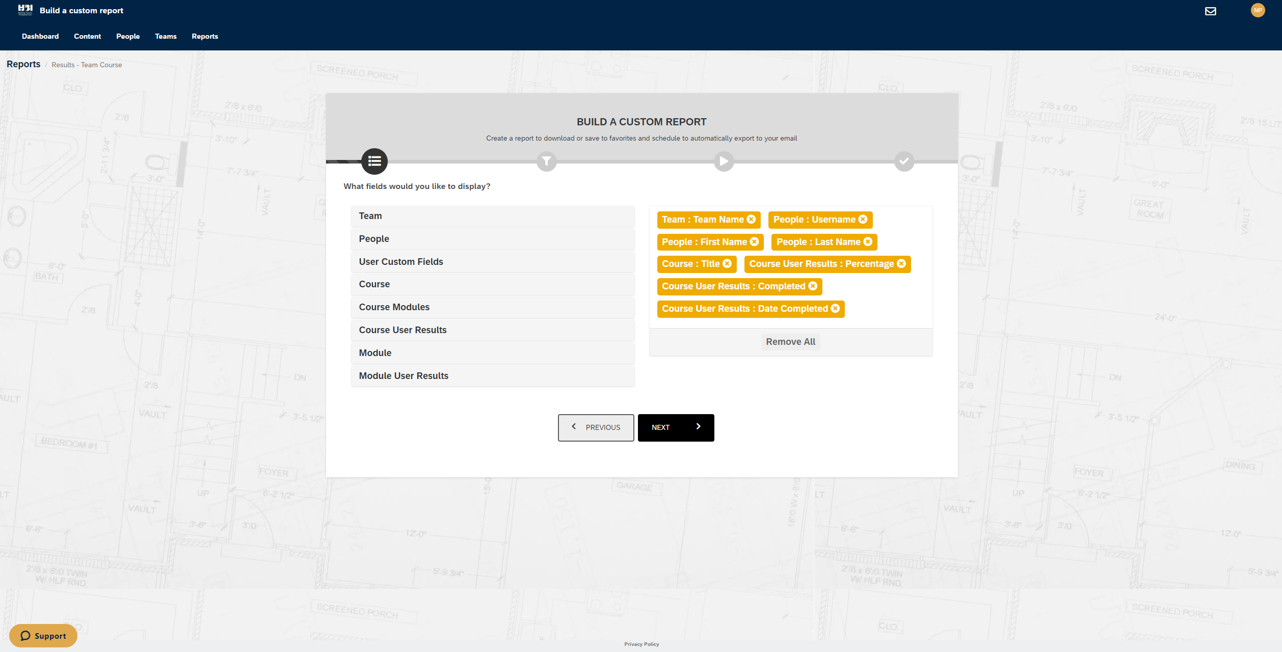Image resolution: width=1282 pixels, height=652 pixels.
Task: Open the Privacy Policy link
Action: click(x=642, y=644)
